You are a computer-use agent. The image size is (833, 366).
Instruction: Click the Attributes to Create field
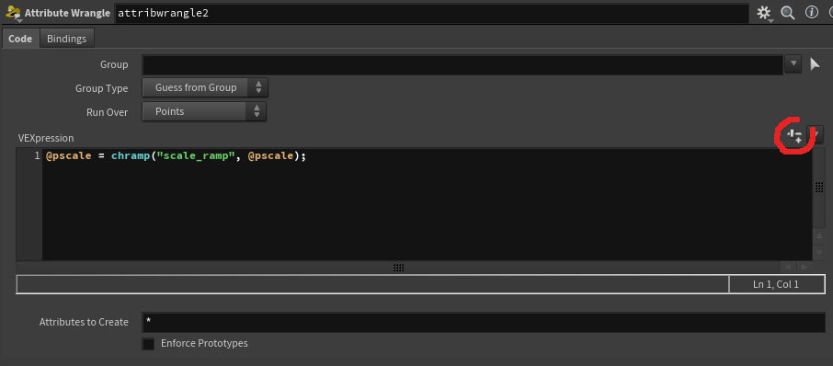[x=484, y=322]
